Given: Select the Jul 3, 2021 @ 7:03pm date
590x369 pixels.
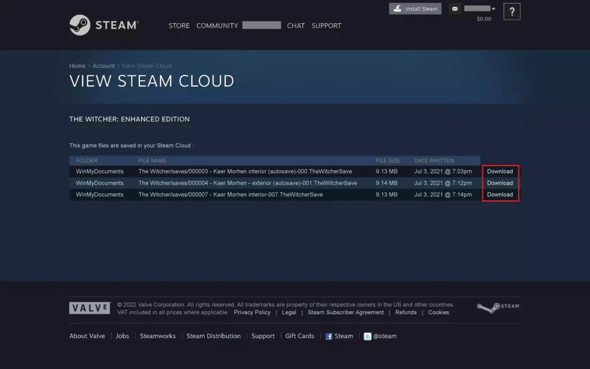Looking at the screenshot, I should (443, 171).
